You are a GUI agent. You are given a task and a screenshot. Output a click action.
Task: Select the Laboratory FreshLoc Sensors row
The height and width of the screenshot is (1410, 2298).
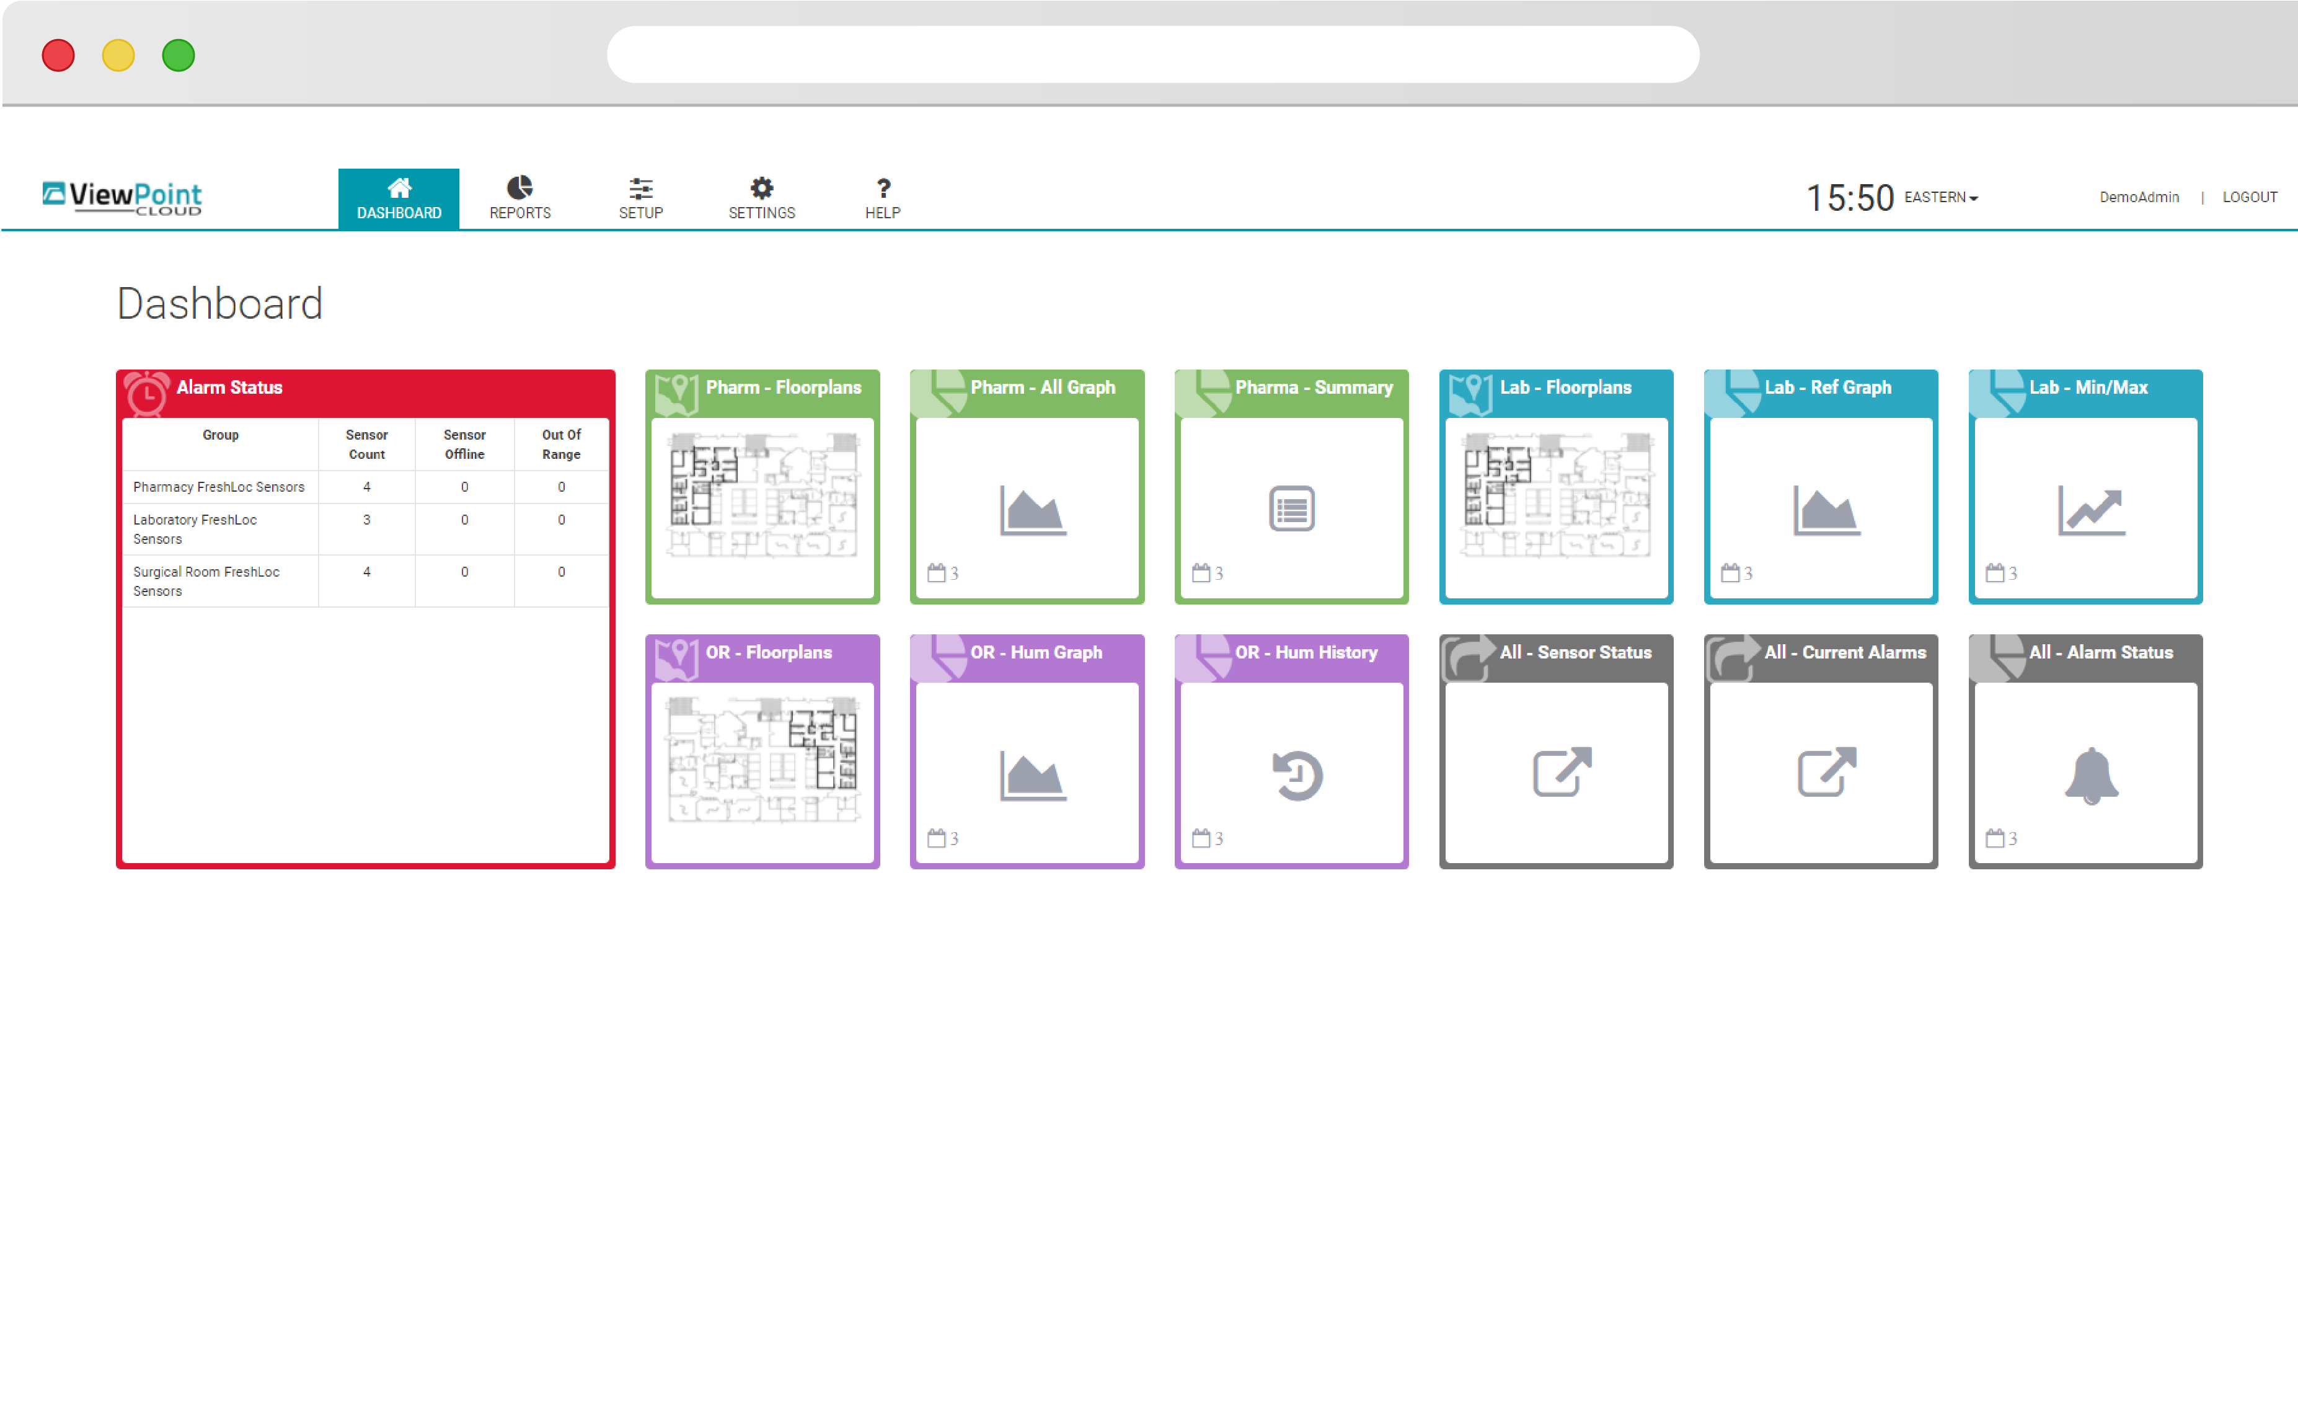(x=366, y=530)
